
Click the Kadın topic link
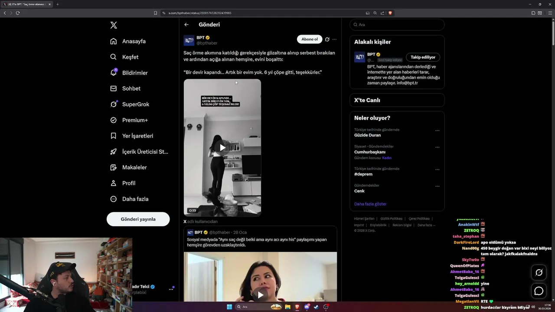click(387, 158)
